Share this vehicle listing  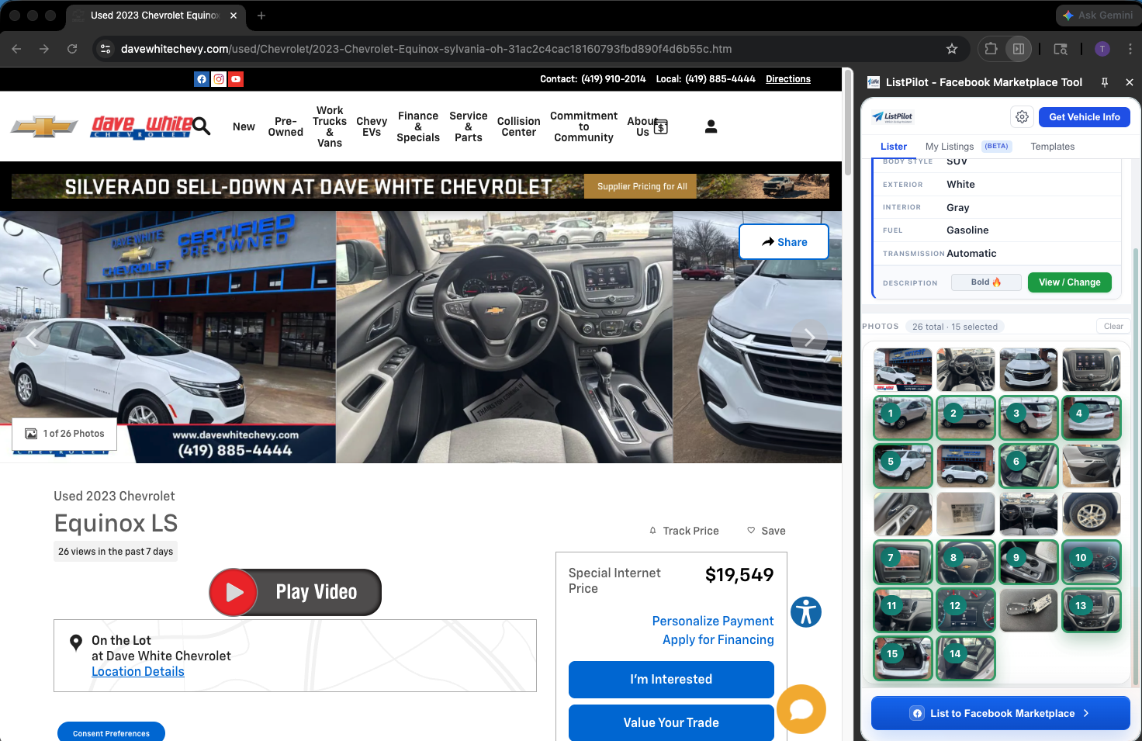click(x=784, y=242)
